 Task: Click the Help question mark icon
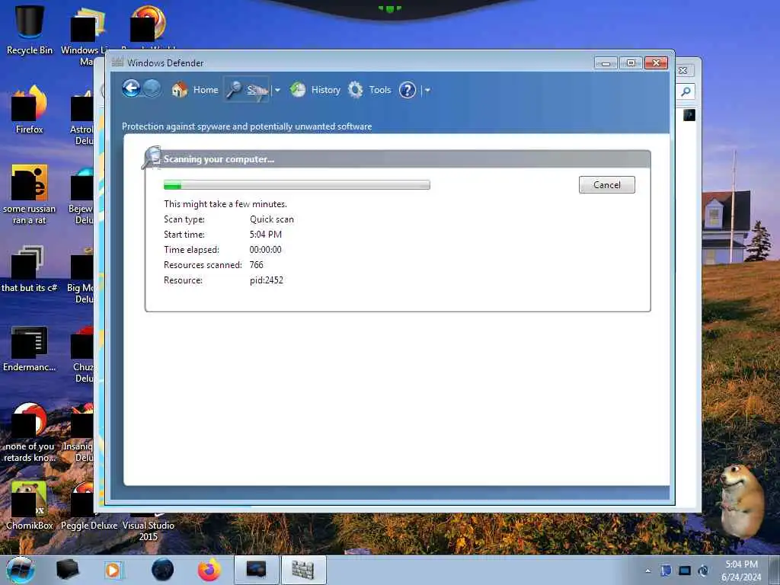[x=408, y=90]
